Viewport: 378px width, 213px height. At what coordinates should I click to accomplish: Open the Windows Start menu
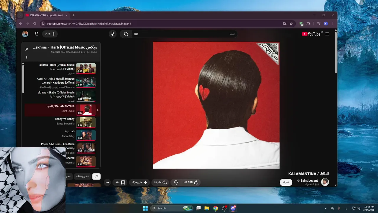145,208
